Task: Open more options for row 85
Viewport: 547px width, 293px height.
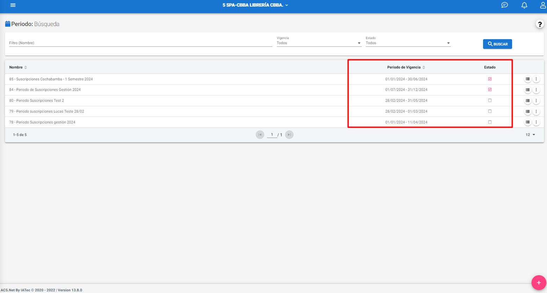Action: [x=536, y=79]
